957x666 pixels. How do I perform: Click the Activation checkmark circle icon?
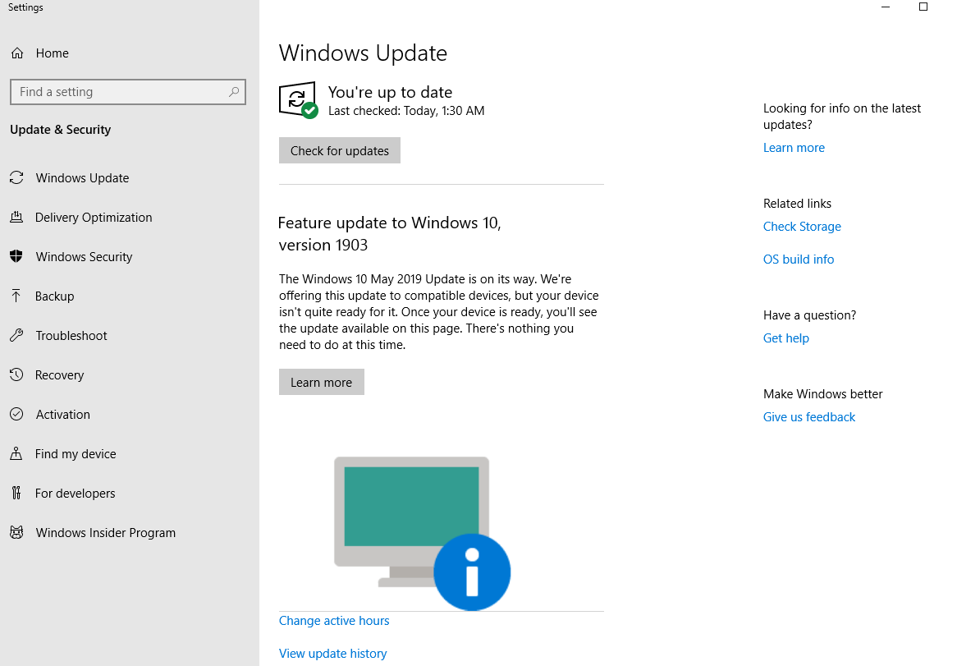[16, 414]
